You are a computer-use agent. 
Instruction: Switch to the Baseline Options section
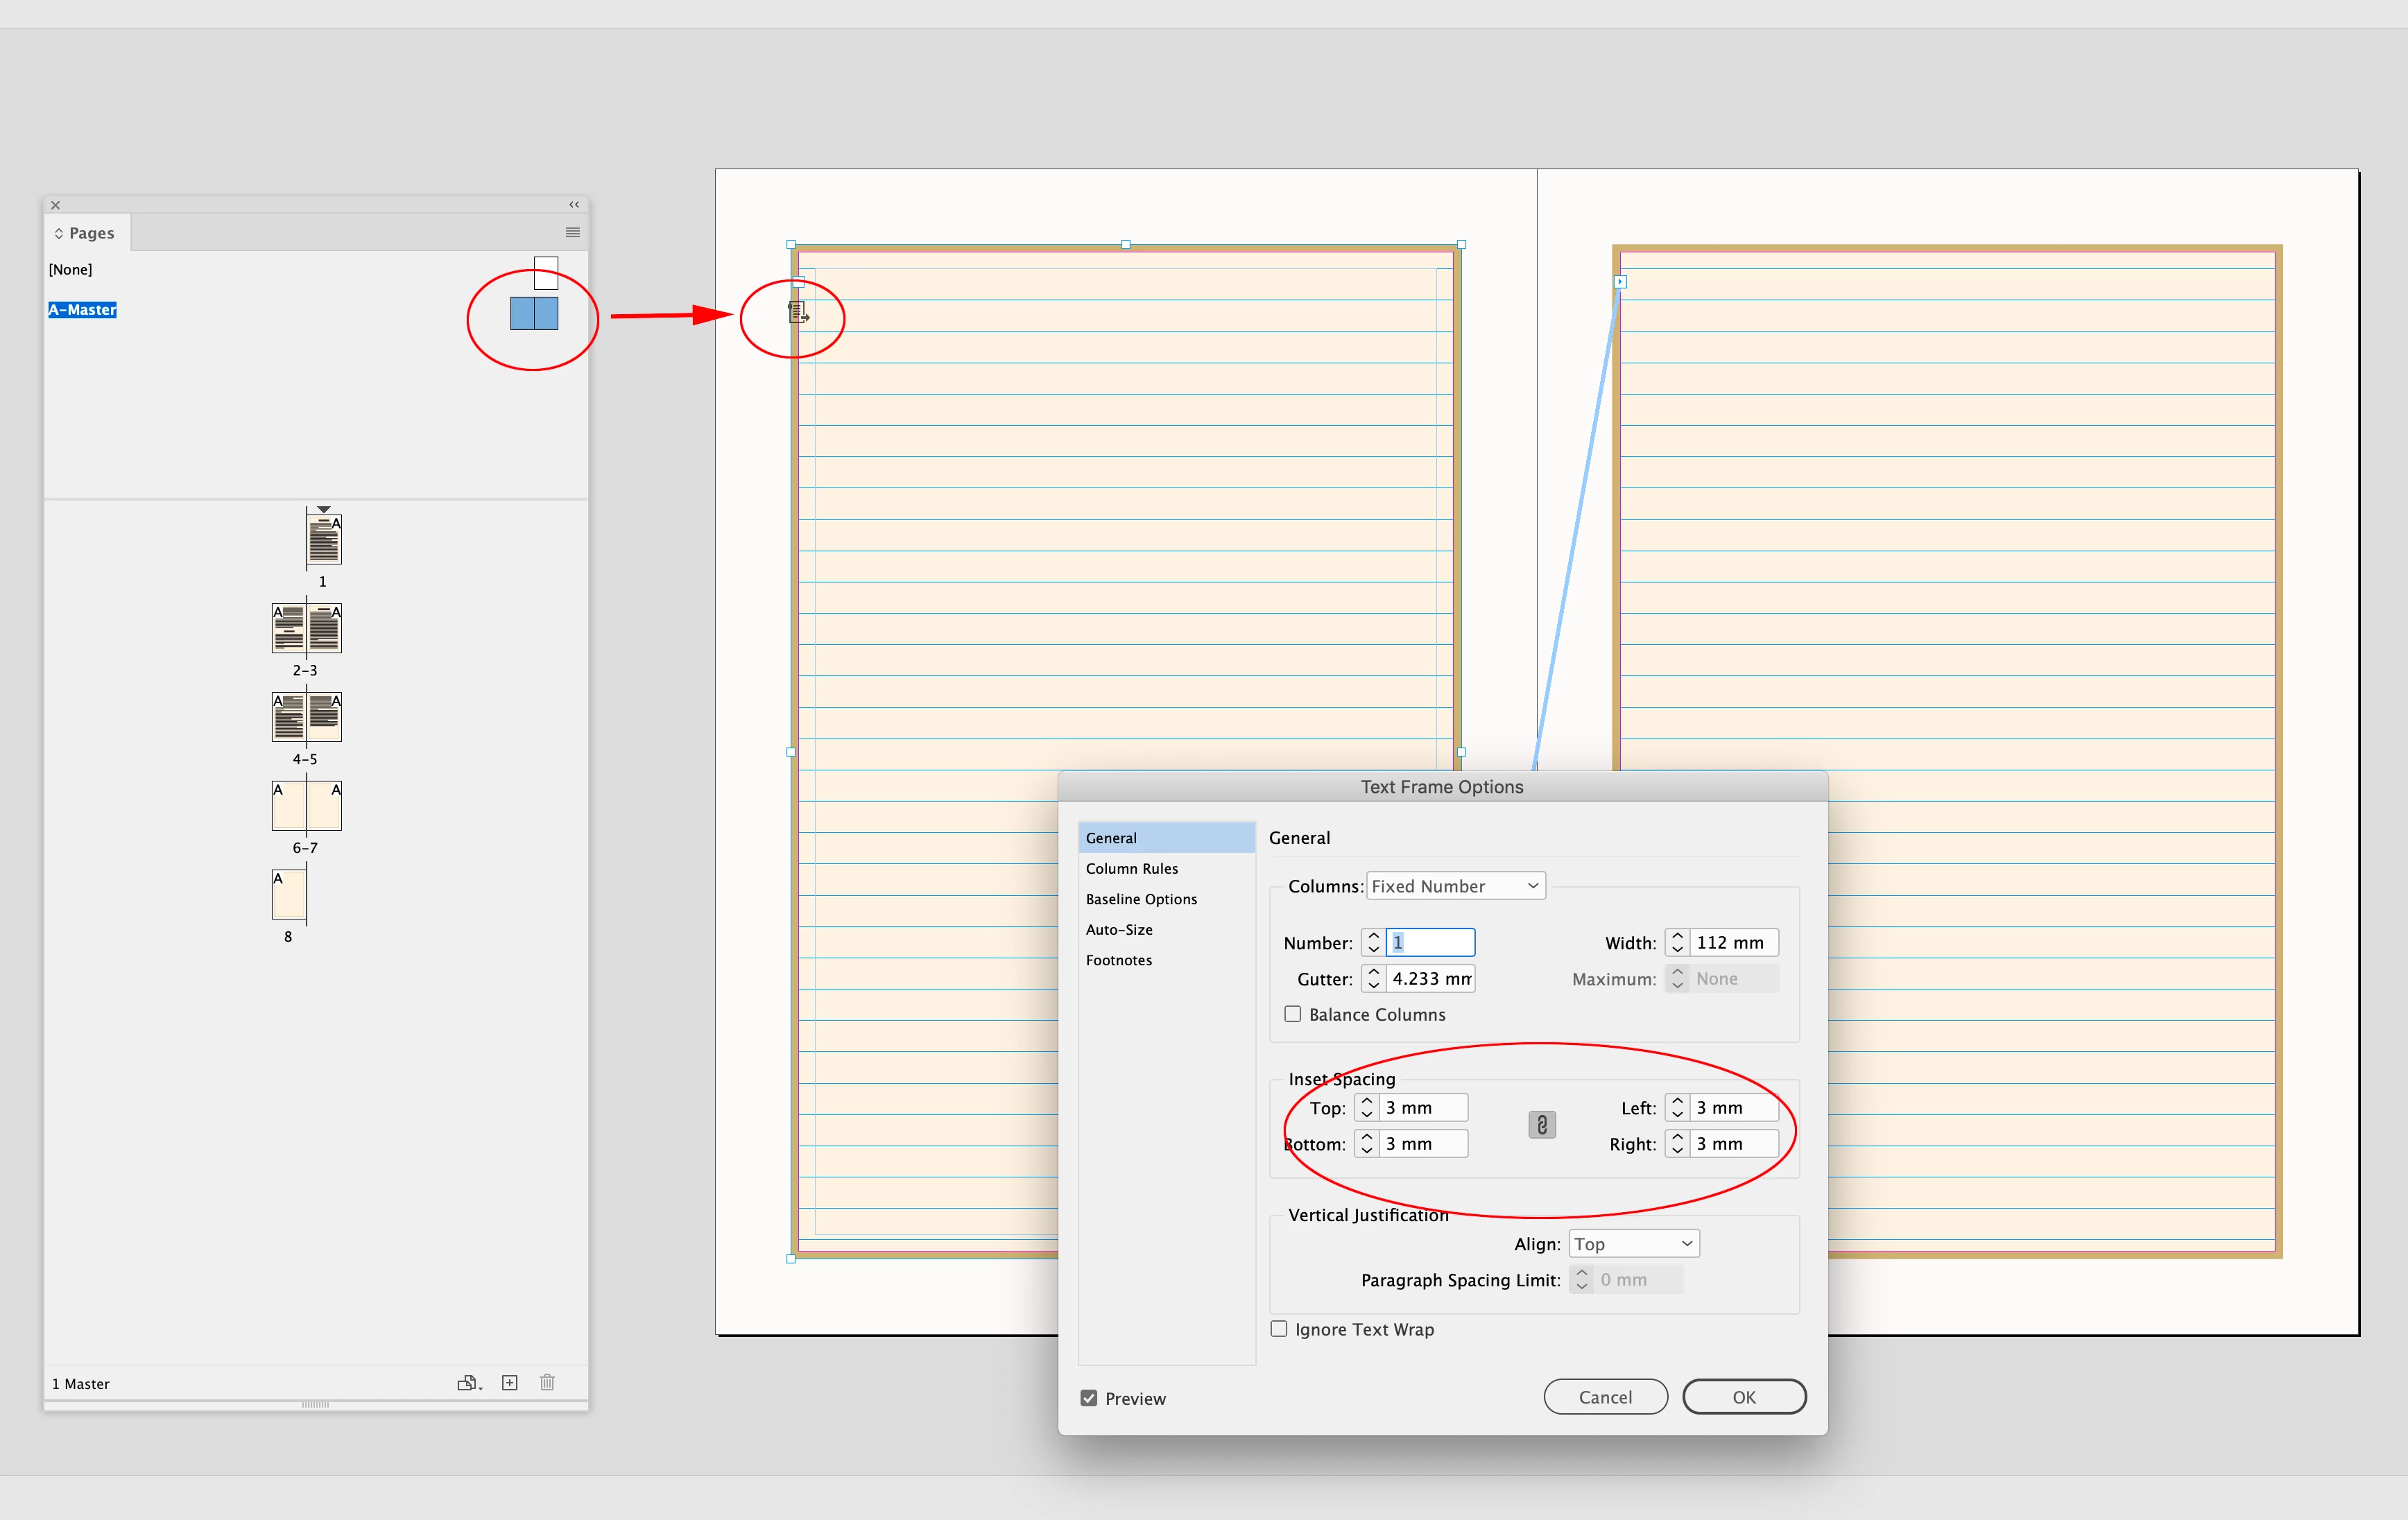[x=1141, y=899]
